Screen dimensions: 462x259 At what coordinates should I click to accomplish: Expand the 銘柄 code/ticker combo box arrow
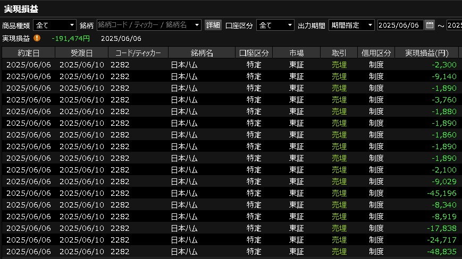click(197, 25)
